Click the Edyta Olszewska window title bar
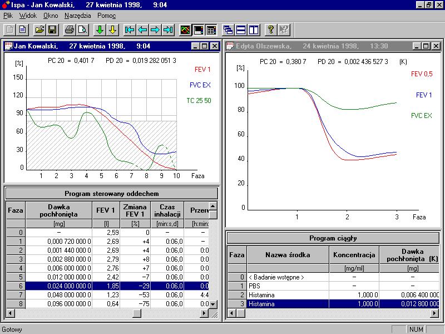The height and width of the screenshot is (334, 445). pyautogui.click(x=333, y=46)
